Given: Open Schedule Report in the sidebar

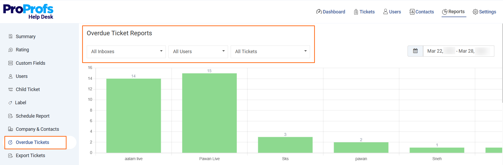Looking at the screenshot, I should (33, 116).
